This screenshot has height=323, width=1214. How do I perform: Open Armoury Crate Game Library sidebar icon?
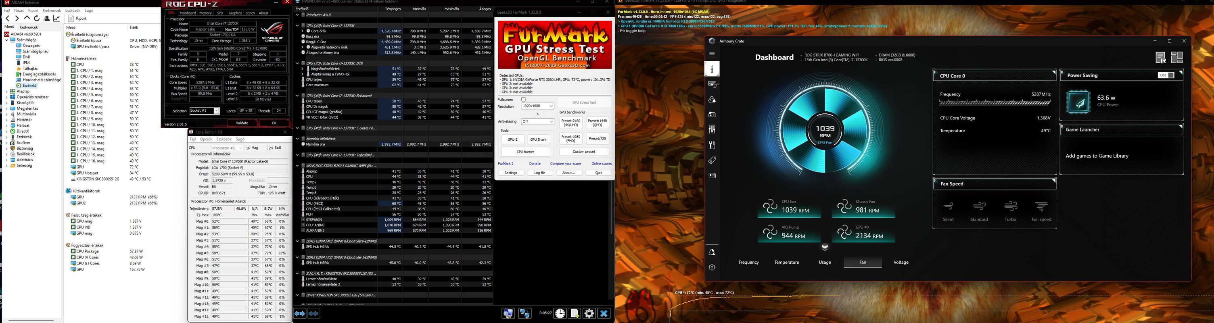712,115
